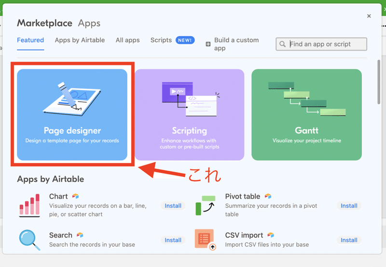Click the Chart app bar graph icon

(x=29, y=205)
